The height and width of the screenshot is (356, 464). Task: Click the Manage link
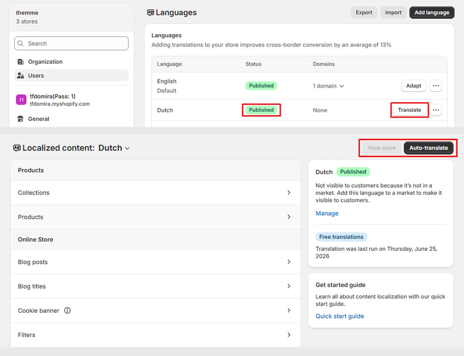[x=327, y=213]
